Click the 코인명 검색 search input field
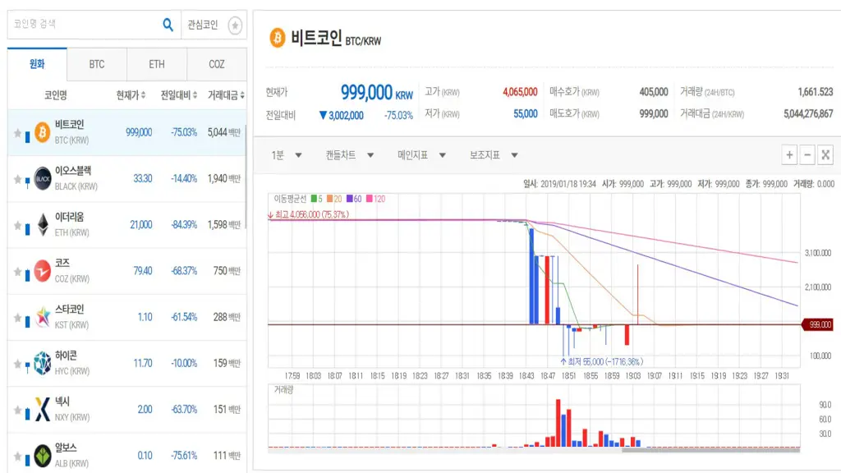This screenshot has width=841, height=473. point(82,25)
